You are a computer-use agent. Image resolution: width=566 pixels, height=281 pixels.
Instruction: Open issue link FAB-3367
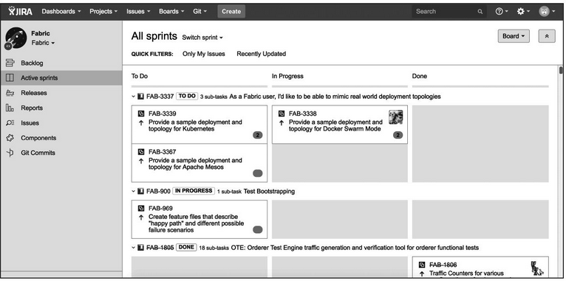point(163,152)
